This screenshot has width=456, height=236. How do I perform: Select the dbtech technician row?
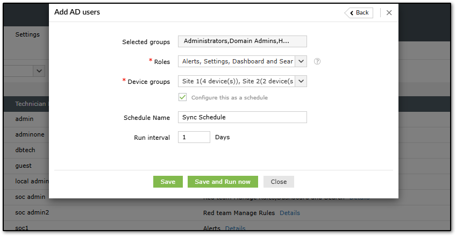click(x=25, y=150)
